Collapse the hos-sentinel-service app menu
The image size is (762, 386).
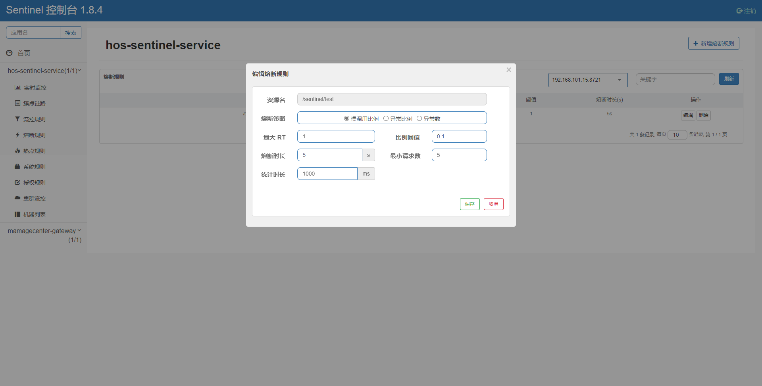click(44, 71)
